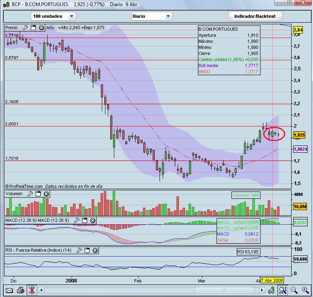Click the Dic axis label
This screenshot has width=313, height=297.
click(x=13, y=281)
